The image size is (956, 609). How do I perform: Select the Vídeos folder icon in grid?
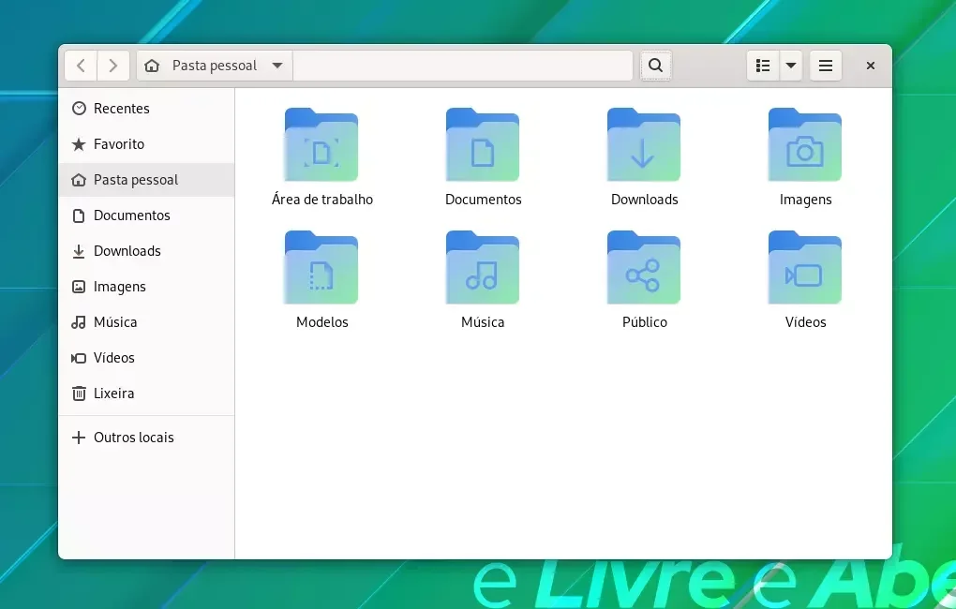tap(805, 267)
